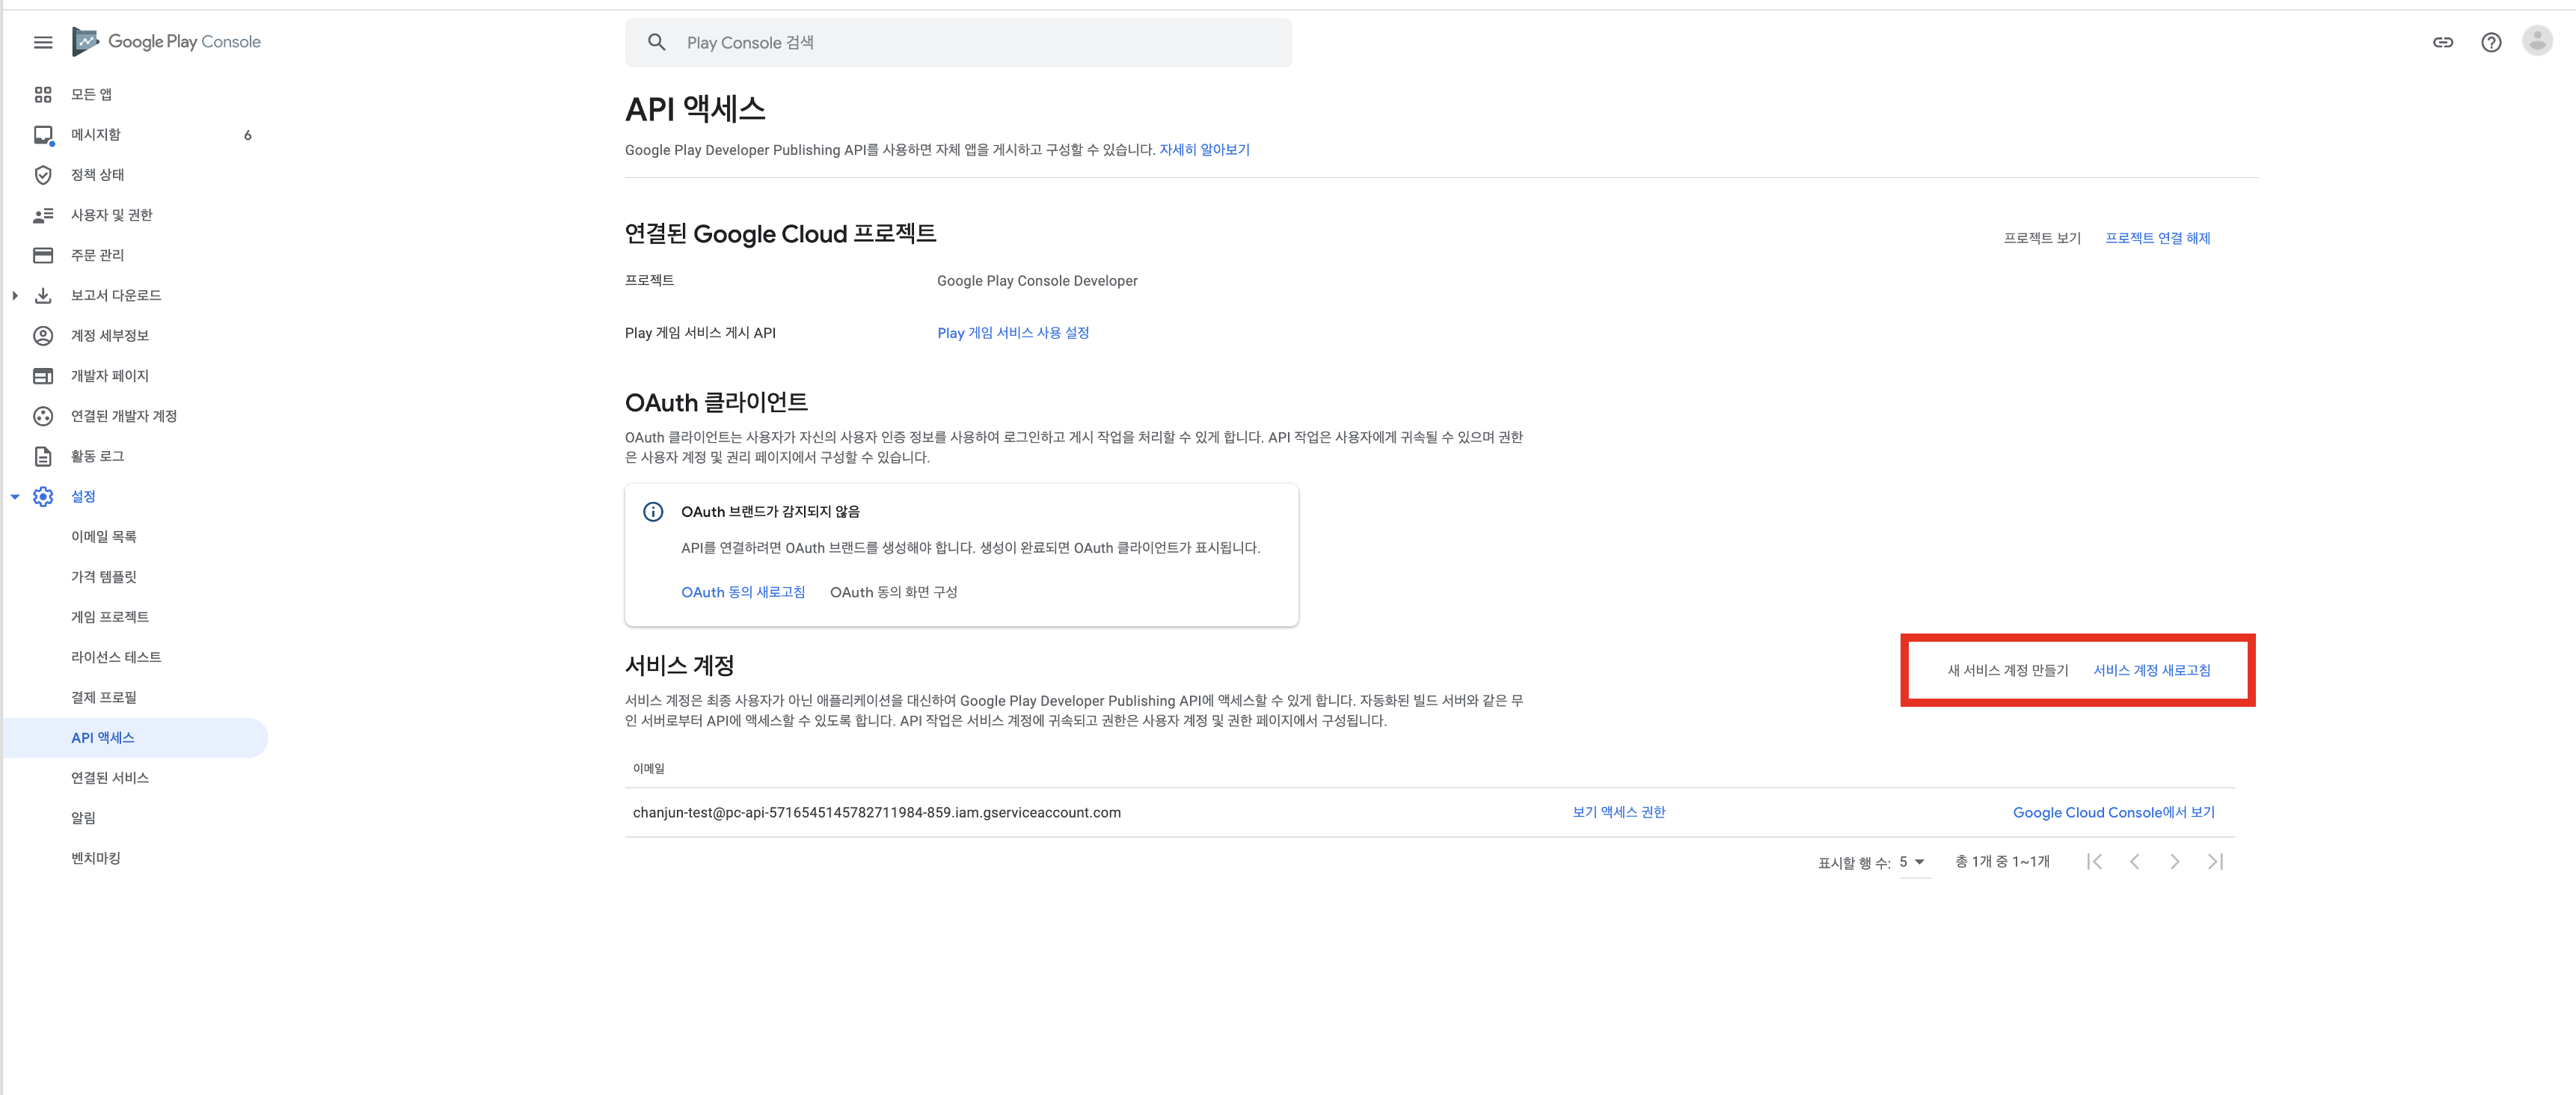Open 사용자 및 권한 in the sidebar
Viewport: 2576px width, 1095px height.
coord(111,215)
